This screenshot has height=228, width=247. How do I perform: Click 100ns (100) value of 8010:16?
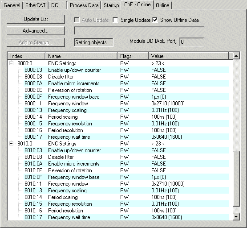(x=164, y=211)
